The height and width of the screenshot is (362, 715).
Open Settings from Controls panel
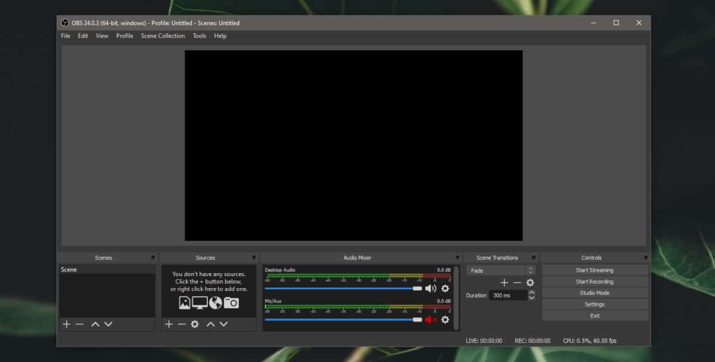[x=595, y=304]
